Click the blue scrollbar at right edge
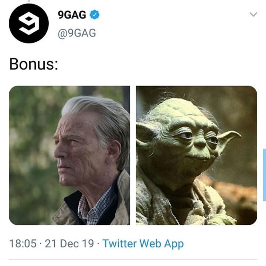Image resolution: width=266 pixels, height=266 pixels. tap(265, 175)
